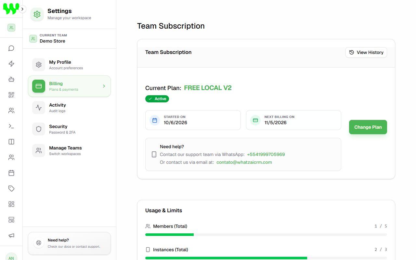
Task: Click the credit card icon beside Next Billing
Action: (255, 120)
